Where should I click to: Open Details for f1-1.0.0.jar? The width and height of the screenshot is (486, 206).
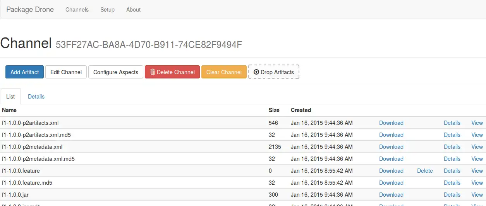[452, 195]
